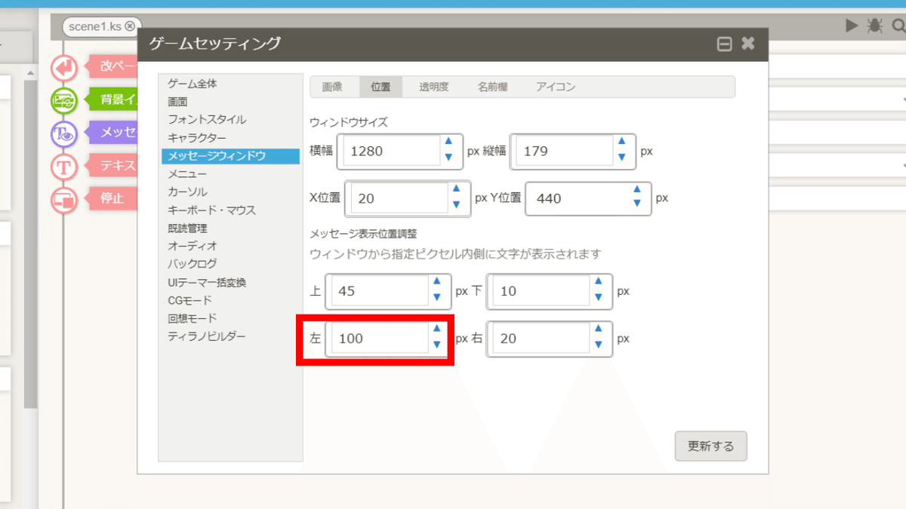Switch to the 画像 tab
This screenshot has width=906, height=509.
point(332,87)
